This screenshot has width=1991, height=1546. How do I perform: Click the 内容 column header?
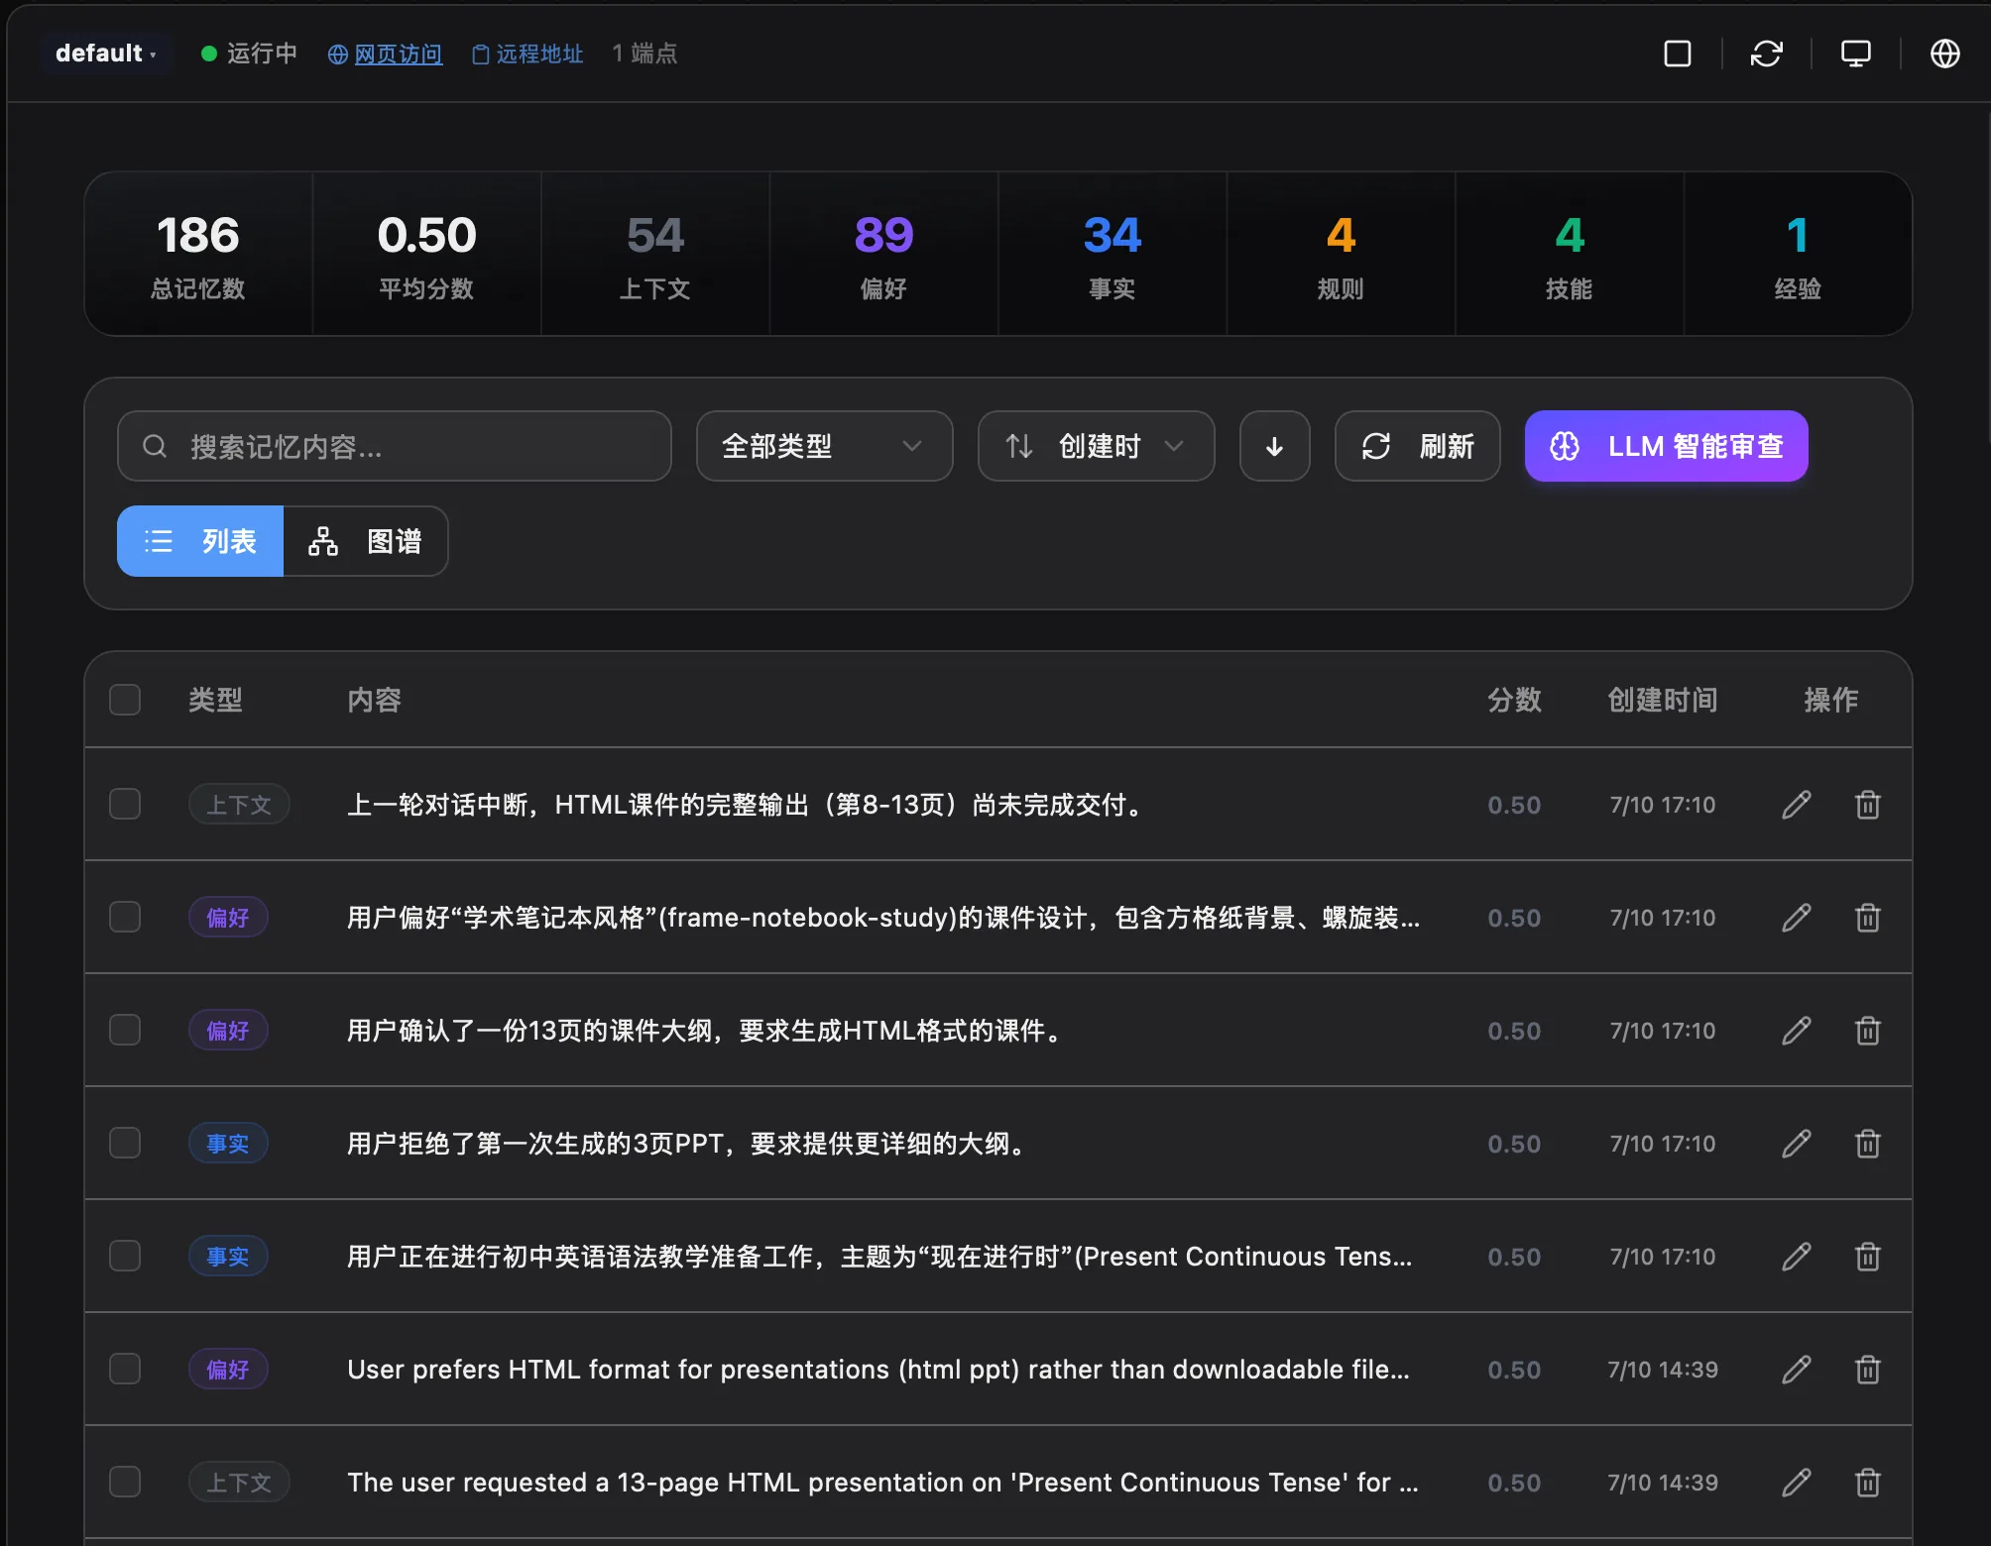click(x=374, y=700)
